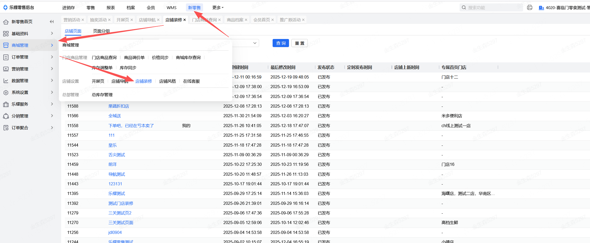Viewport: 590px width, 243px height.
Task: Expand the 营销管理 sidebar chevron
Action: [52, 69]
